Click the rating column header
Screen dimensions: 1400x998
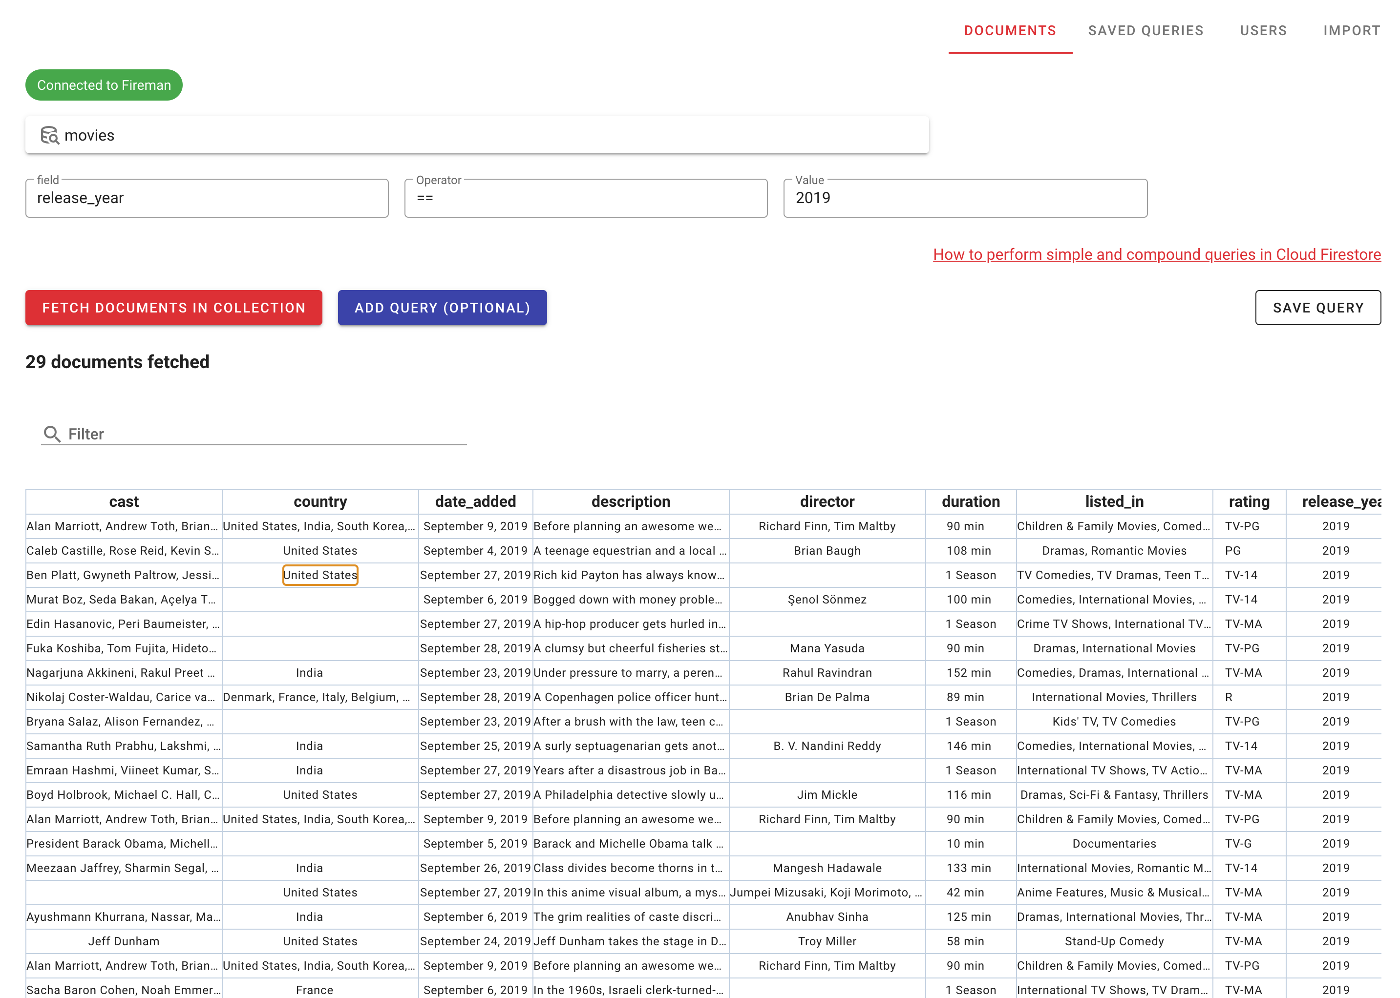coord(1249,501)
